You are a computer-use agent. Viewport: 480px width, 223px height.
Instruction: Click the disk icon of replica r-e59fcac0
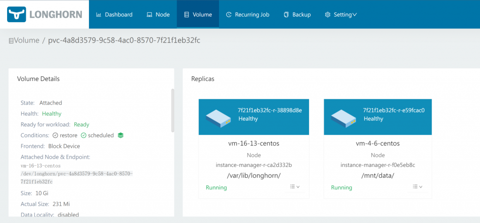(343, 118)
